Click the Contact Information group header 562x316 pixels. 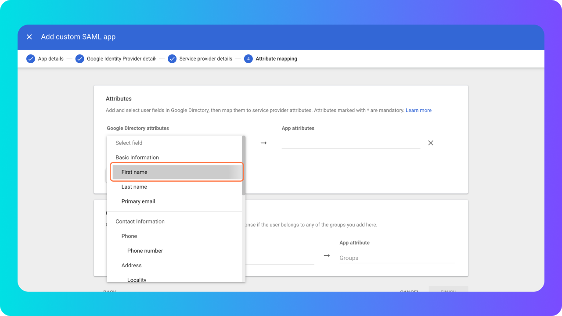[x=140, y=222]
